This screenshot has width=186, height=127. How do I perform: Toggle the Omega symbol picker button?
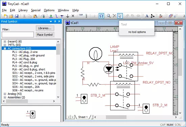pos(101,16)
